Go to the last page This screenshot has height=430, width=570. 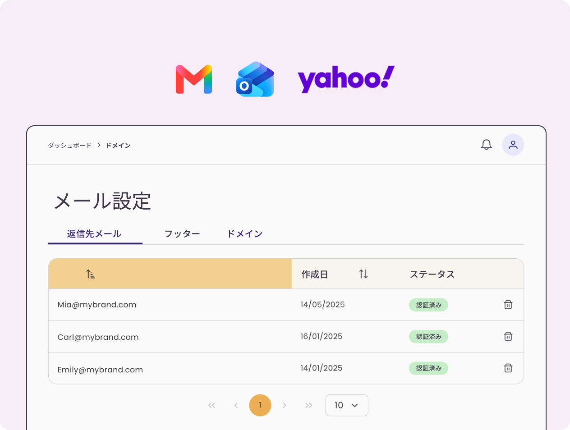[309, 405]
